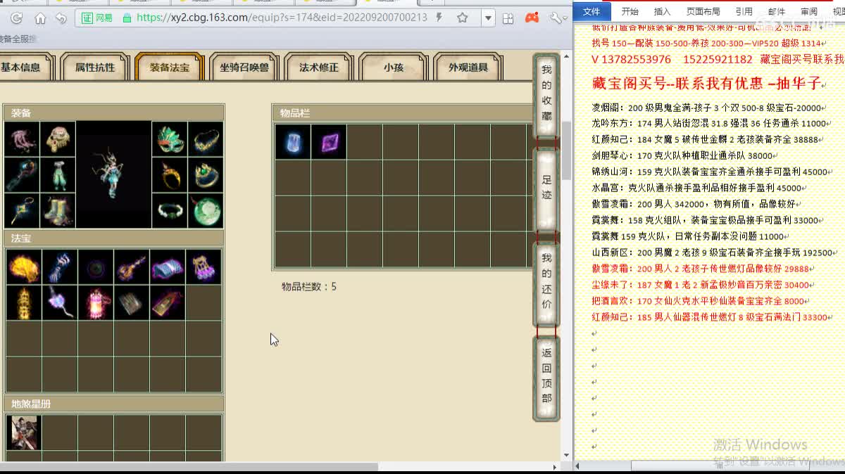This screenshot has width=845, height=474.
Task: Select the pink flower hat equipment icon
Action: coord(58,139)
